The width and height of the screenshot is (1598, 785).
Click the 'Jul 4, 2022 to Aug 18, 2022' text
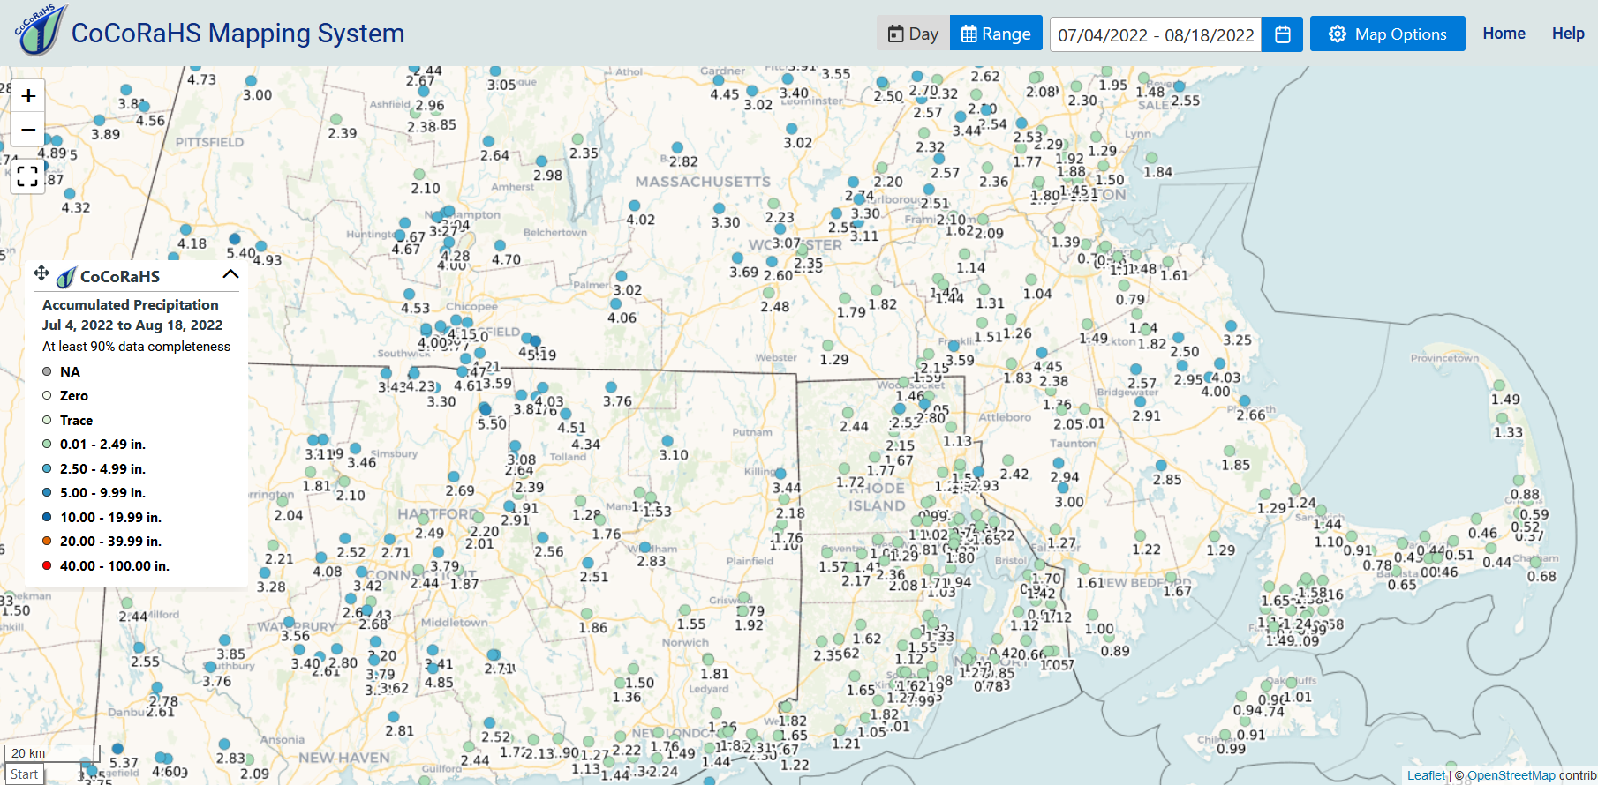132,325
